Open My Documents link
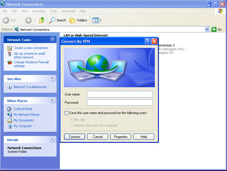The height and width of the screenshot is (171, 227). 24,120
